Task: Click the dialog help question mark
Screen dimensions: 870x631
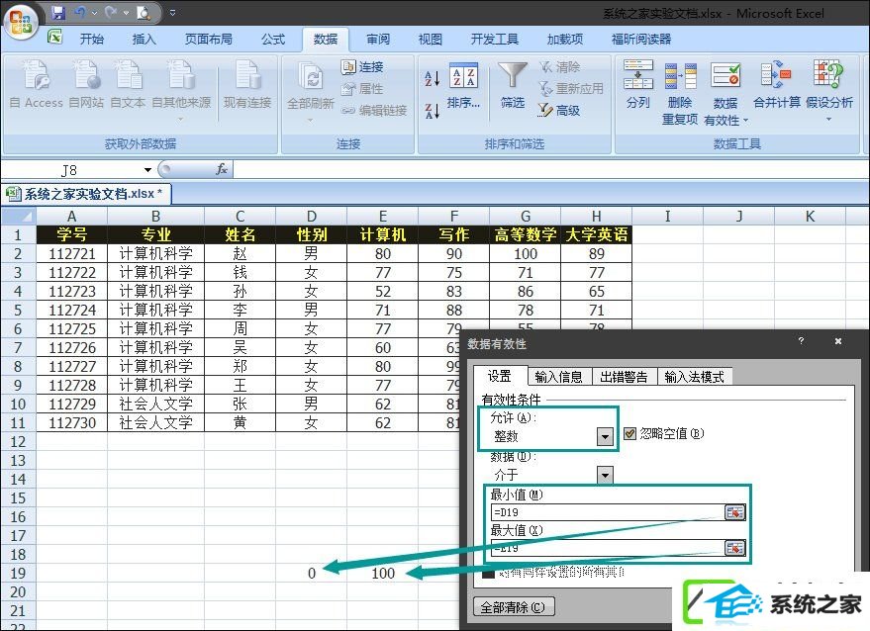Action: click(801, 340)
